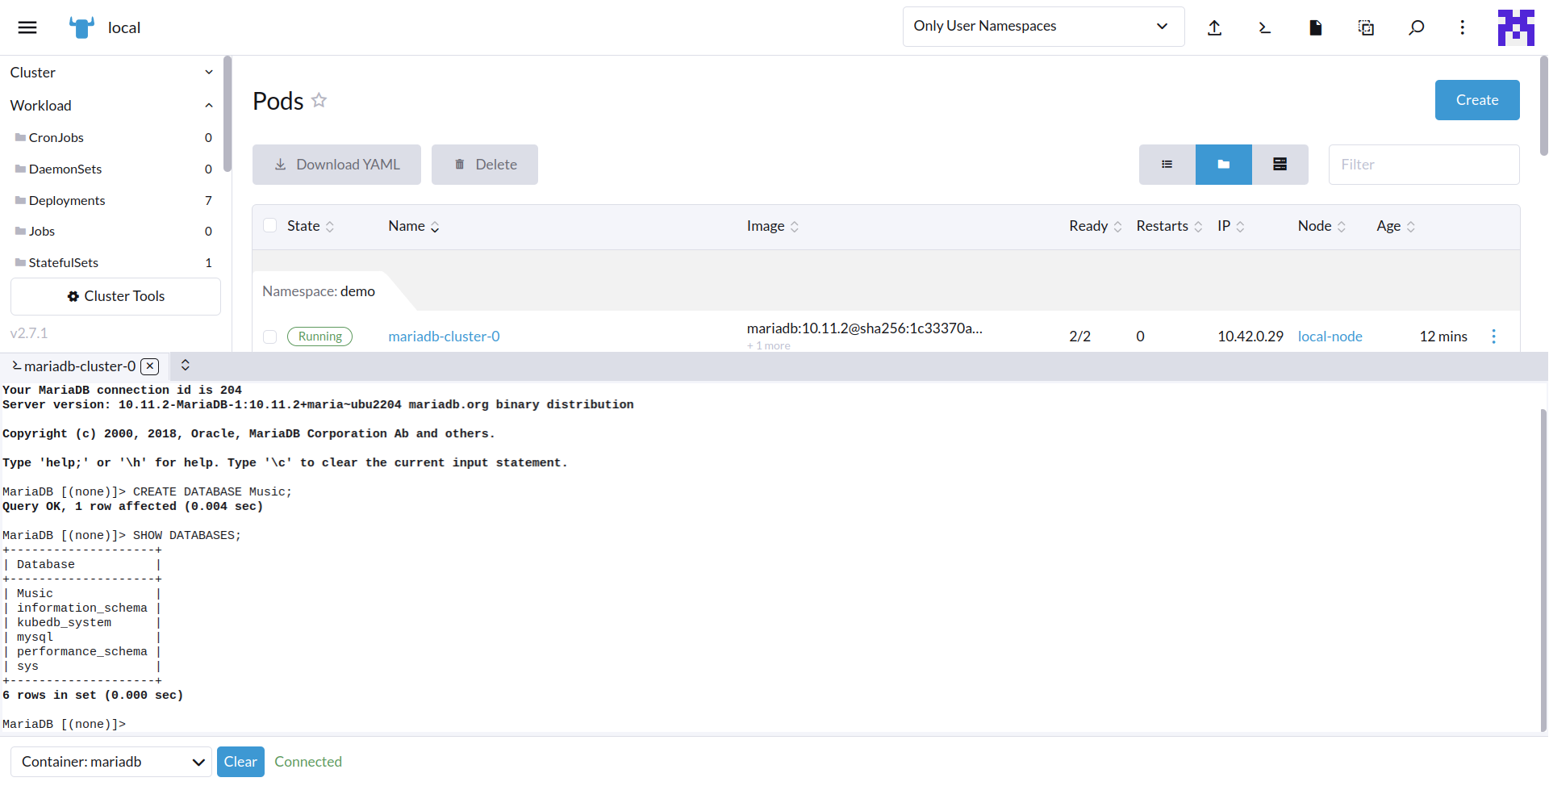Viewport: 1549px width, 786px height.
Task: Click the kubeconfig download file icon
Action: click(x=1315, y=27)
